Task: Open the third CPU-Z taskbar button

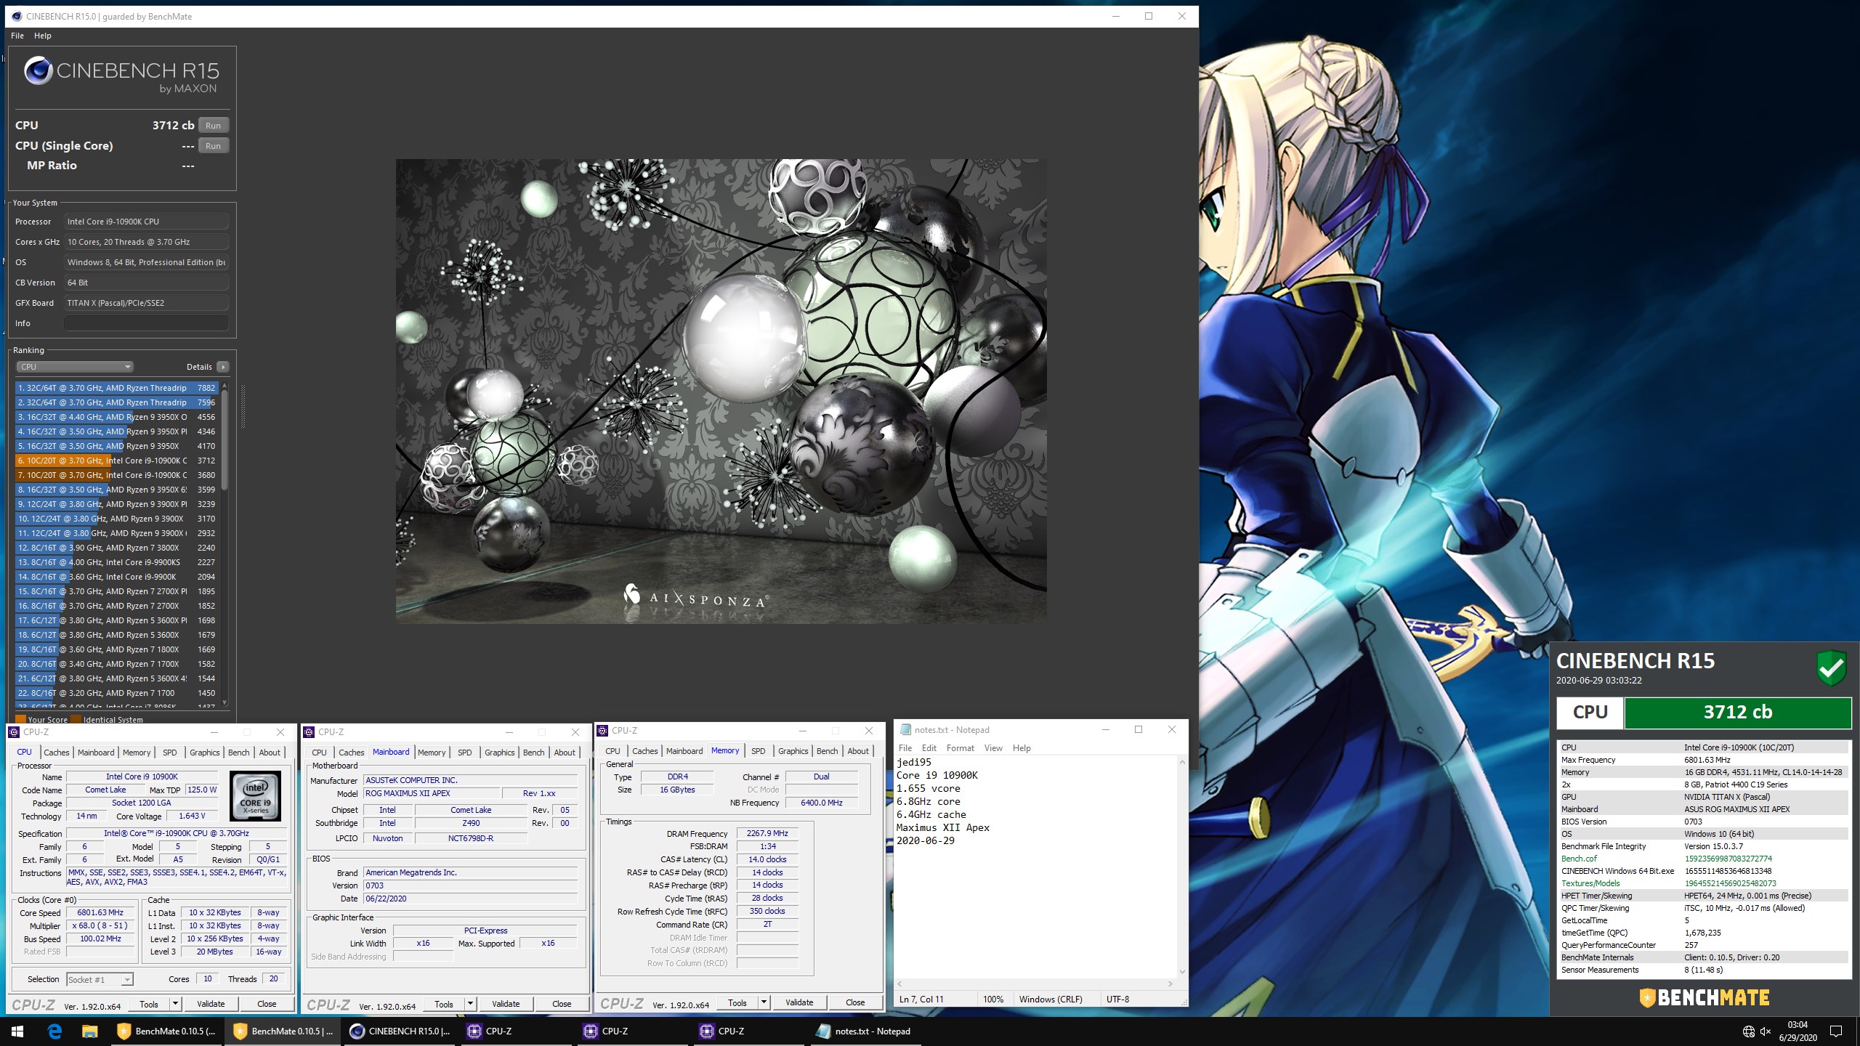Action: coord(750,1031)
